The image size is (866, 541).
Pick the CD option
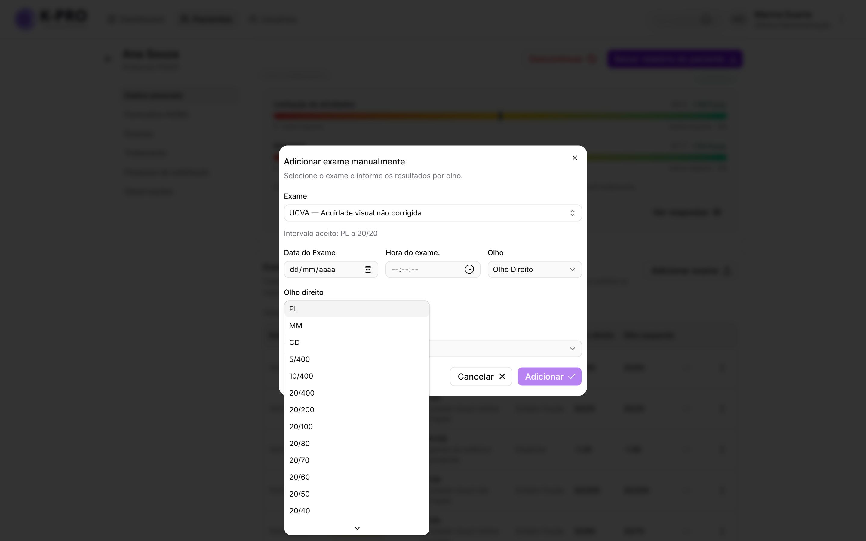click(x=357, y=342)
